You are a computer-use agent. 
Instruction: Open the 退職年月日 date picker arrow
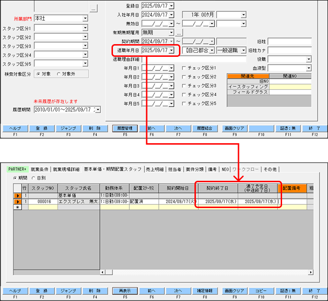(171, 50)
